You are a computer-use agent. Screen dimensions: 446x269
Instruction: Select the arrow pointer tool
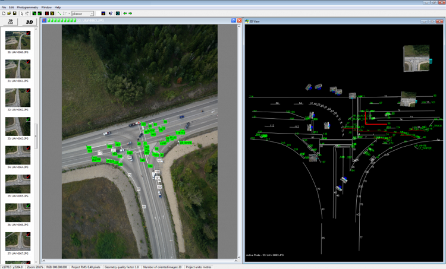click(x=22, y=13)
